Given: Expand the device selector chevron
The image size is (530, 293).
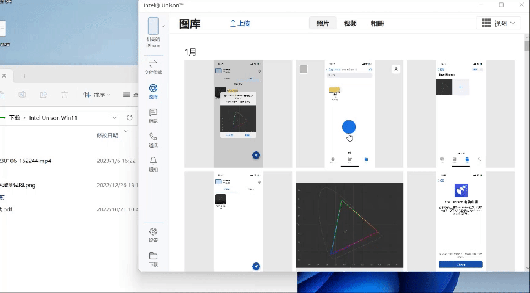Looking at the screenshot, I should [163, 26].
